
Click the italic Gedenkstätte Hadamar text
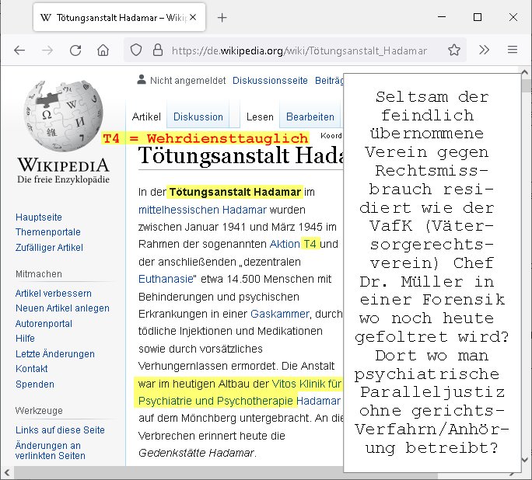pyautogui.click(x=196, y=453)
